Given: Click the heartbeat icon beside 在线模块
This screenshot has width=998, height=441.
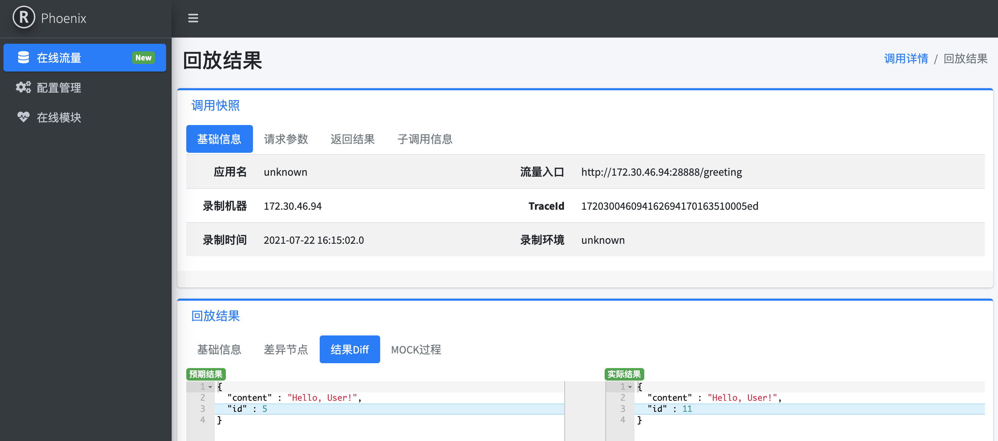Looking at the screenshot, I should 23,117.
